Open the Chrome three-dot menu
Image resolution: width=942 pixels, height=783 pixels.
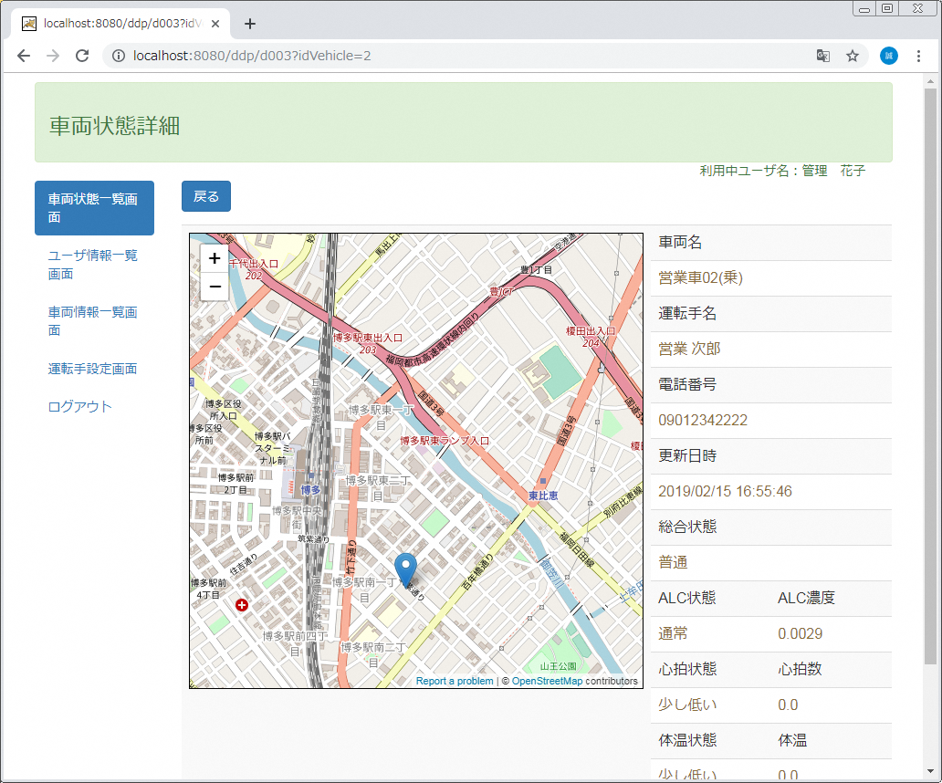point(920,56)
